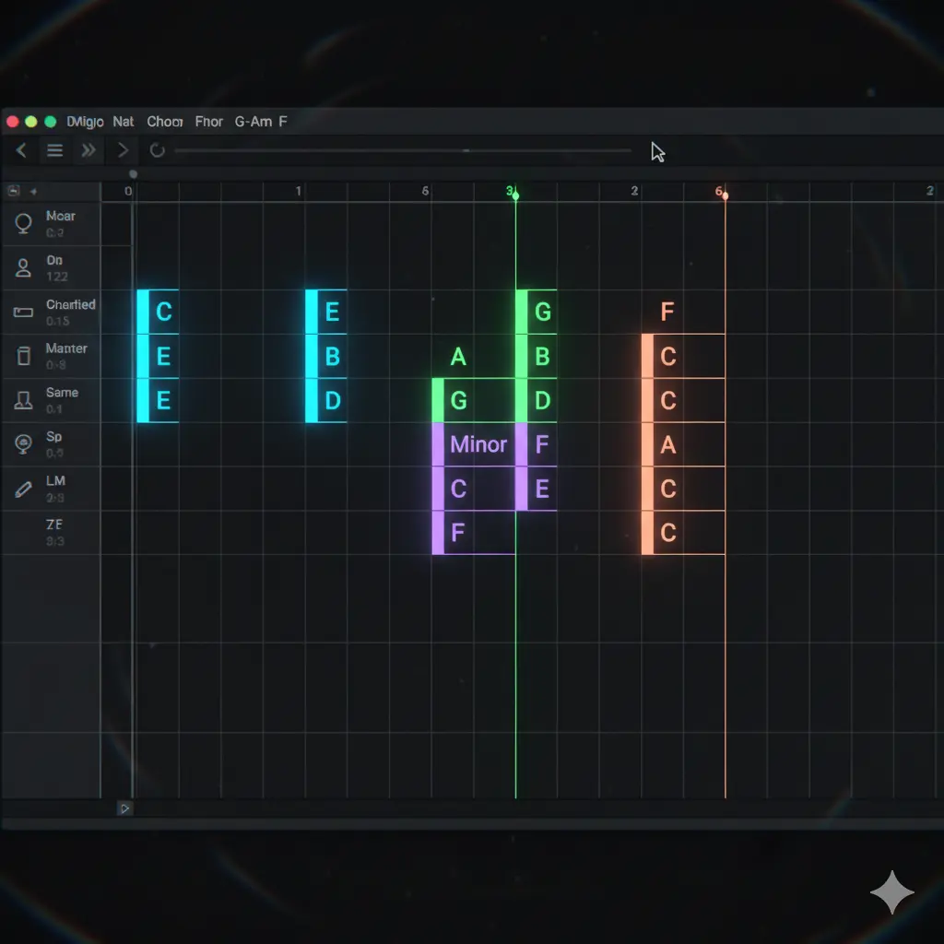Image resolution: width=944 pixels, height=944 pixels.
Task: Click the toolbar progress slider track
Action: (402, 150)
